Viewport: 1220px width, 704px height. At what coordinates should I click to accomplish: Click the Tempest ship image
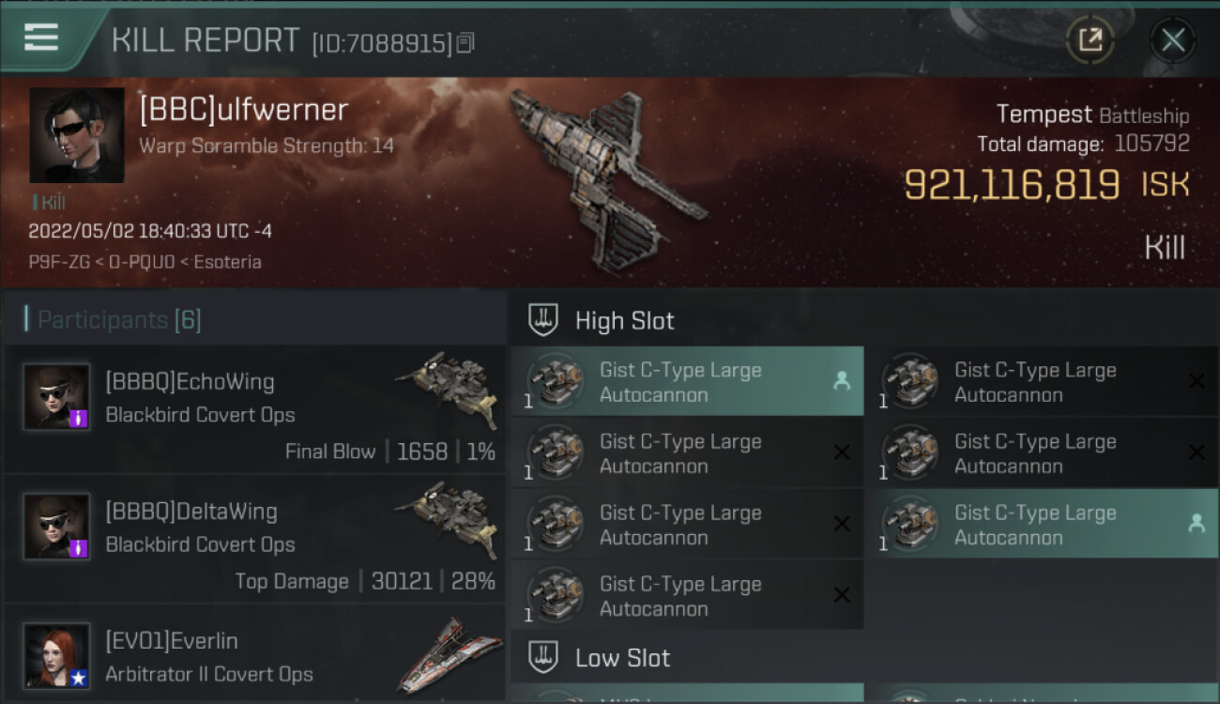pyautogui.click(x=607, y=176)
